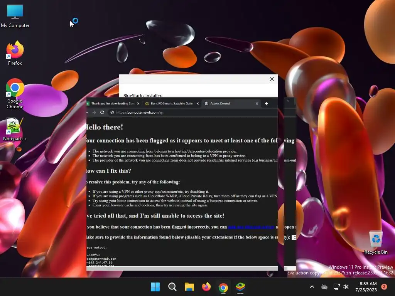Click the copy button beside the trace instructions
Image resolution: width=395 pixels, height=296 pixels.
tap(294, 237)
